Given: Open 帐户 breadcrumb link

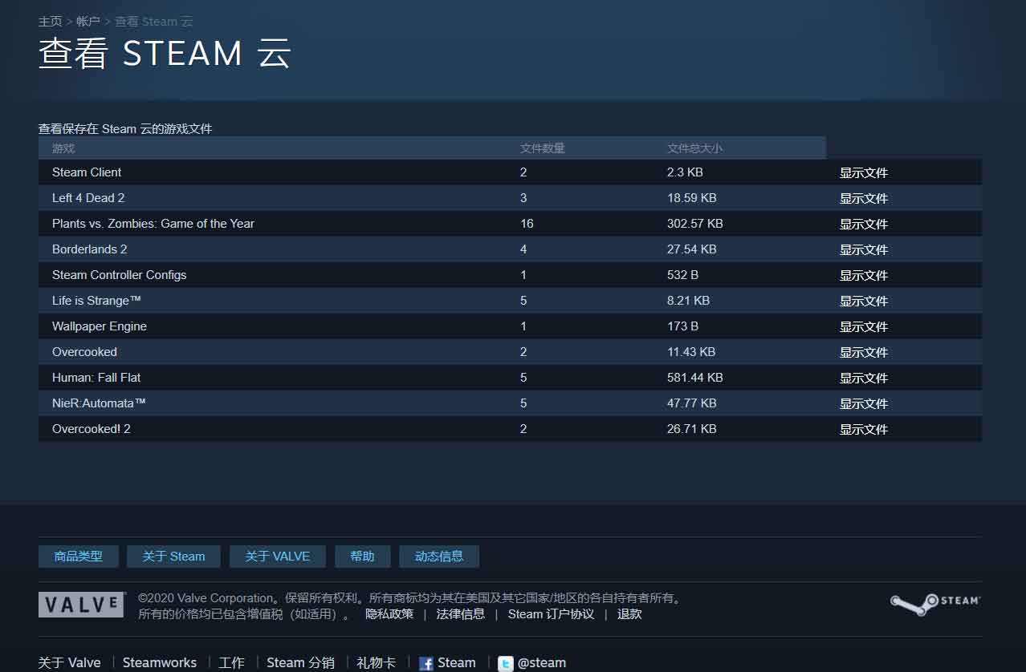Looking at the screenshot, I should 88,22.
